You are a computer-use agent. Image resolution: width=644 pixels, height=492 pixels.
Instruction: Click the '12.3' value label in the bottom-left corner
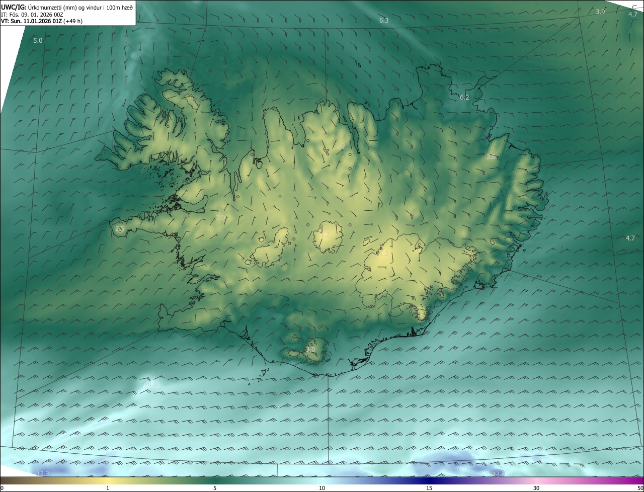coord(43,473)
